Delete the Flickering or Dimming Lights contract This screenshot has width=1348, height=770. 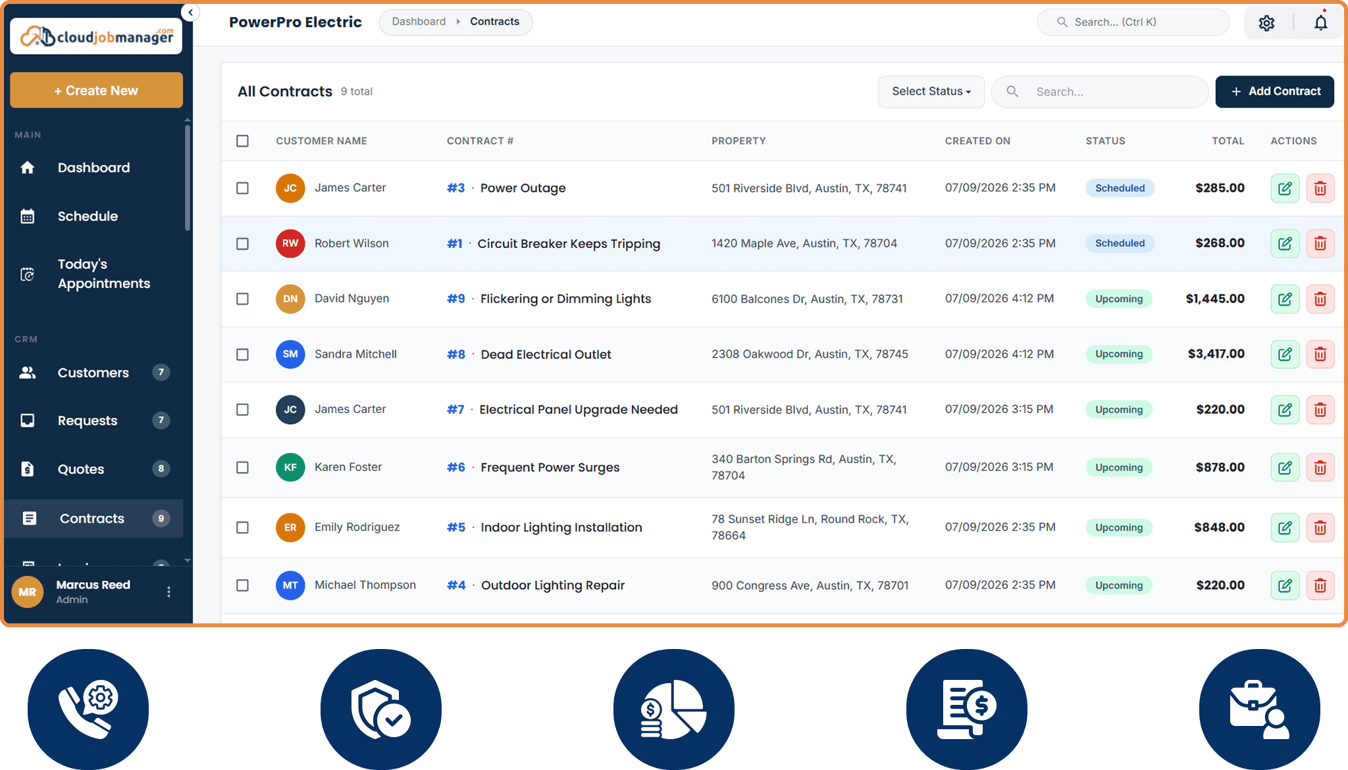coord(1320,299)
